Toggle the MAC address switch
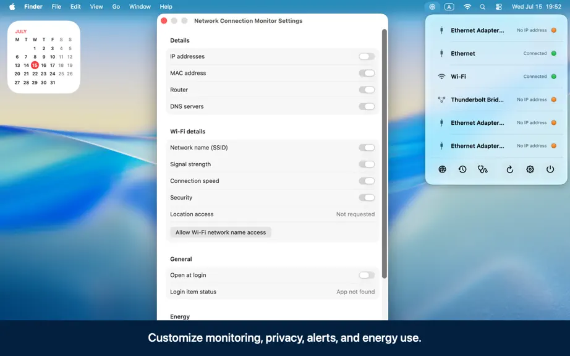 pyautogui.click(x=367, y=73)
